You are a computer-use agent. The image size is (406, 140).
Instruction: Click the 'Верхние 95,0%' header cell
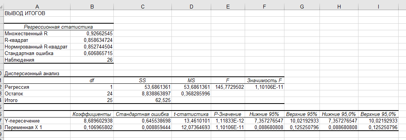tap(378, 114)
